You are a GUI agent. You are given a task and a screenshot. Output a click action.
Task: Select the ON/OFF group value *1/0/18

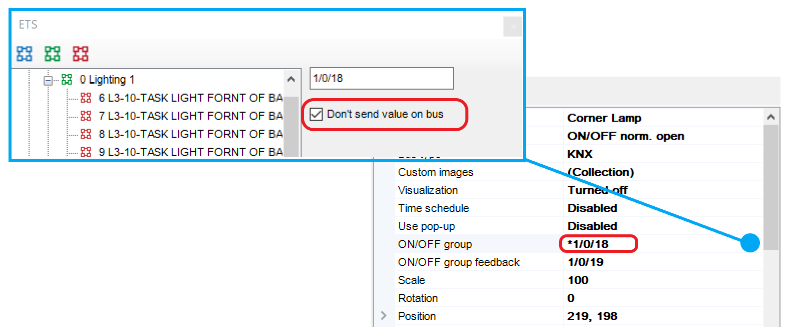[x=589, y=244]
